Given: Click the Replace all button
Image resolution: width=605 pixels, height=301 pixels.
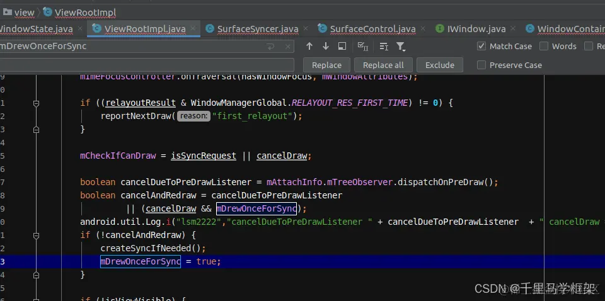Looking at the screenshot, I should (x=383, y=65).
